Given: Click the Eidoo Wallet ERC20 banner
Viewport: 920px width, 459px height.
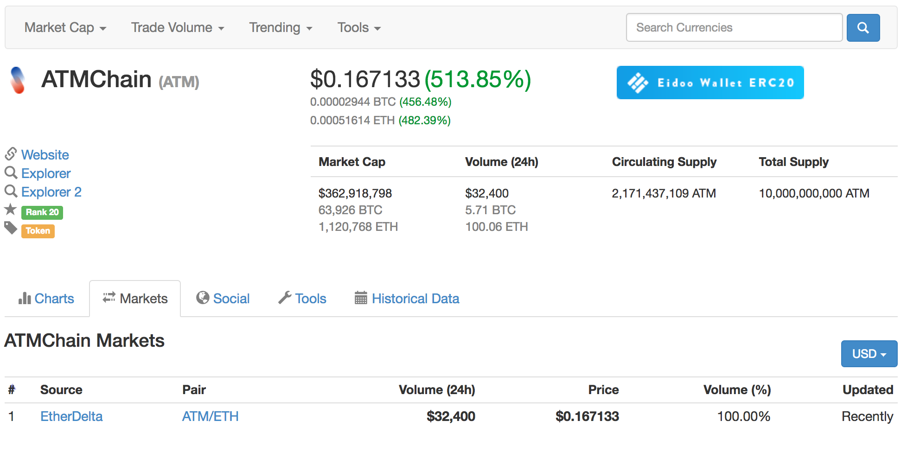Looking at the screenshot, I should tap(710, 83).
